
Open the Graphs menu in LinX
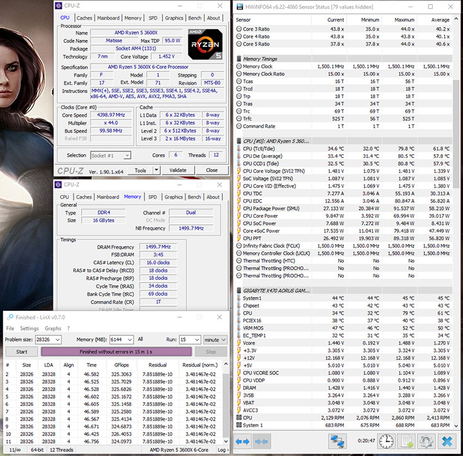point(53,328)
